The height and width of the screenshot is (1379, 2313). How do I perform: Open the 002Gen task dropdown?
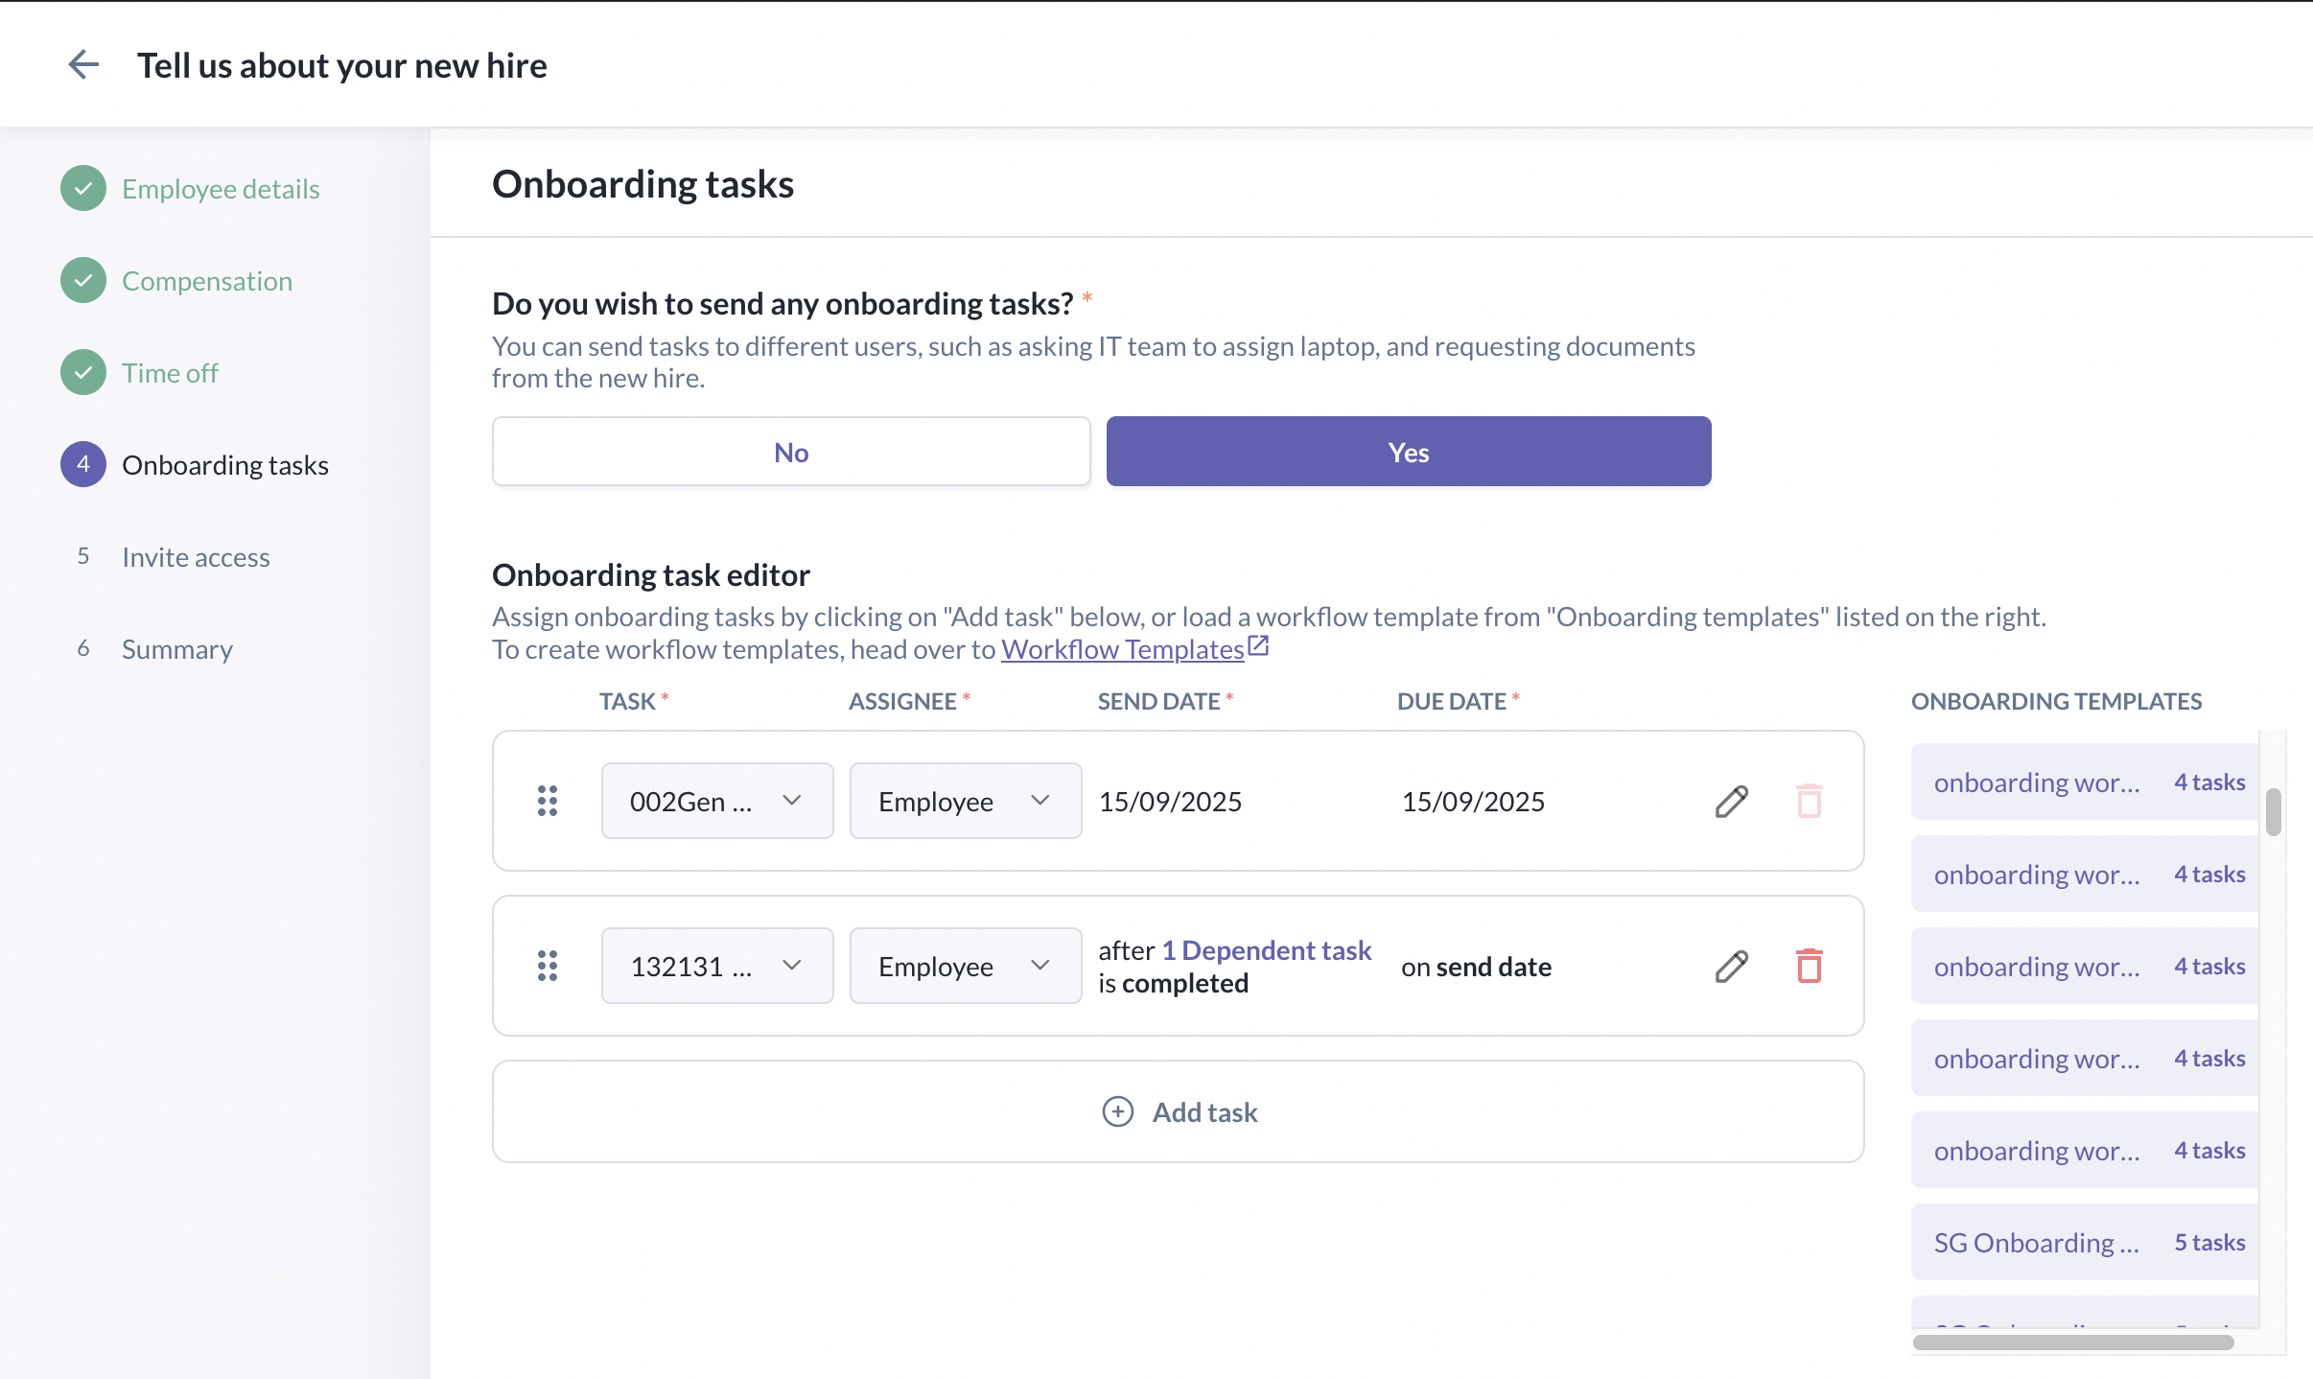pyautogui.click(x=716, y=801)
